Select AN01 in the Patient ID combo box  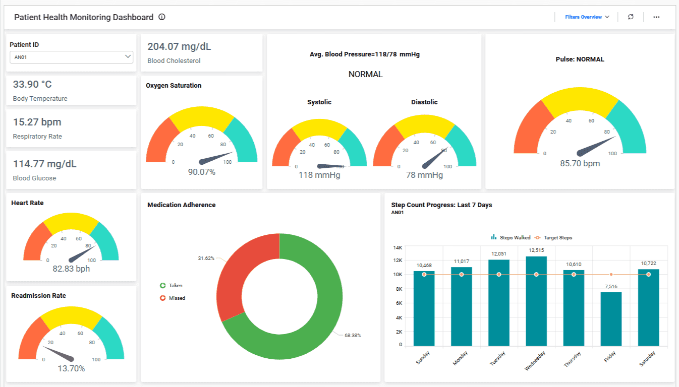pyautogui.click(x=71, y=57)
